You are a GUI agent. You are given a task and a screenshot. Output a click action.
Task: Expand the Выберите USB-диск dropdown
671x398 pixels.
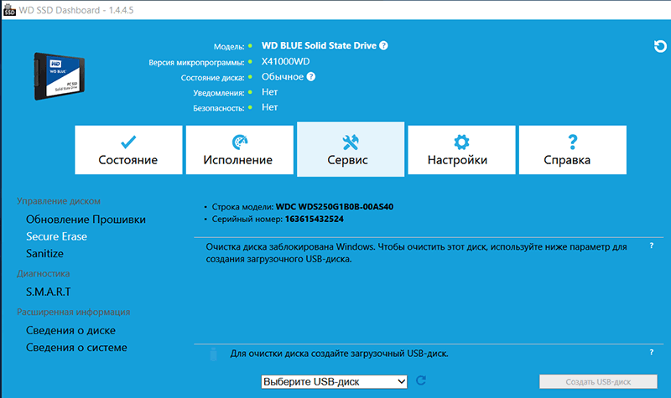click(x=334, y=382)
